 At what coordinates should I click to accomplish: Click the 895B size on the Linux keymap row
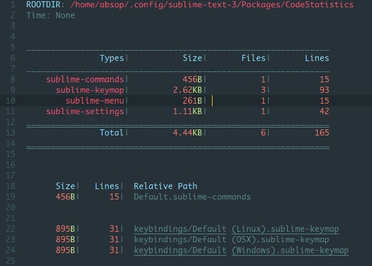click(65, 229)
